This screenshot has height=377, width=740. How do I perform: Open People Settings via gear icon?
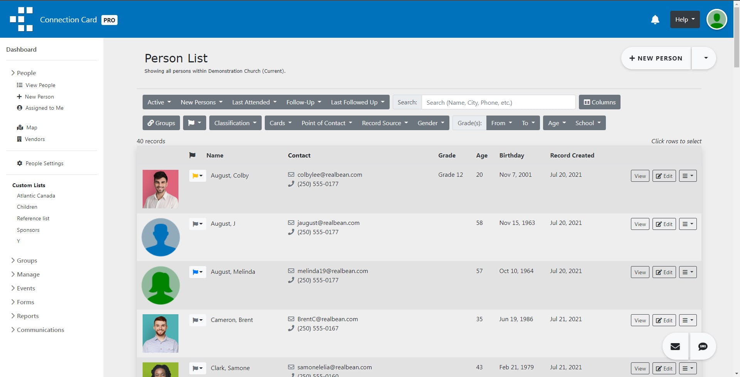pos(20,163)
